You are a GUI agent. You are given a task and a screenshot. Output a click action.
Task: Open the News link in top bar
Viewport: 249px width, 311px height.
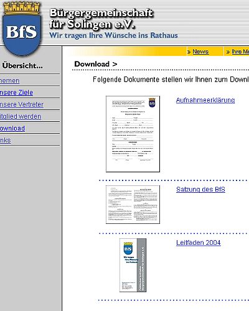point(200,52)
